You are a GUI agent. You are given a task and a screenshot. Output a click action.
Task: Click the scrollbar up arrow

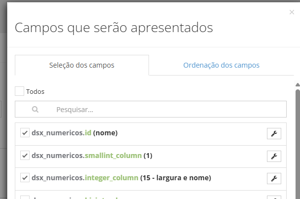pos(297,85)
